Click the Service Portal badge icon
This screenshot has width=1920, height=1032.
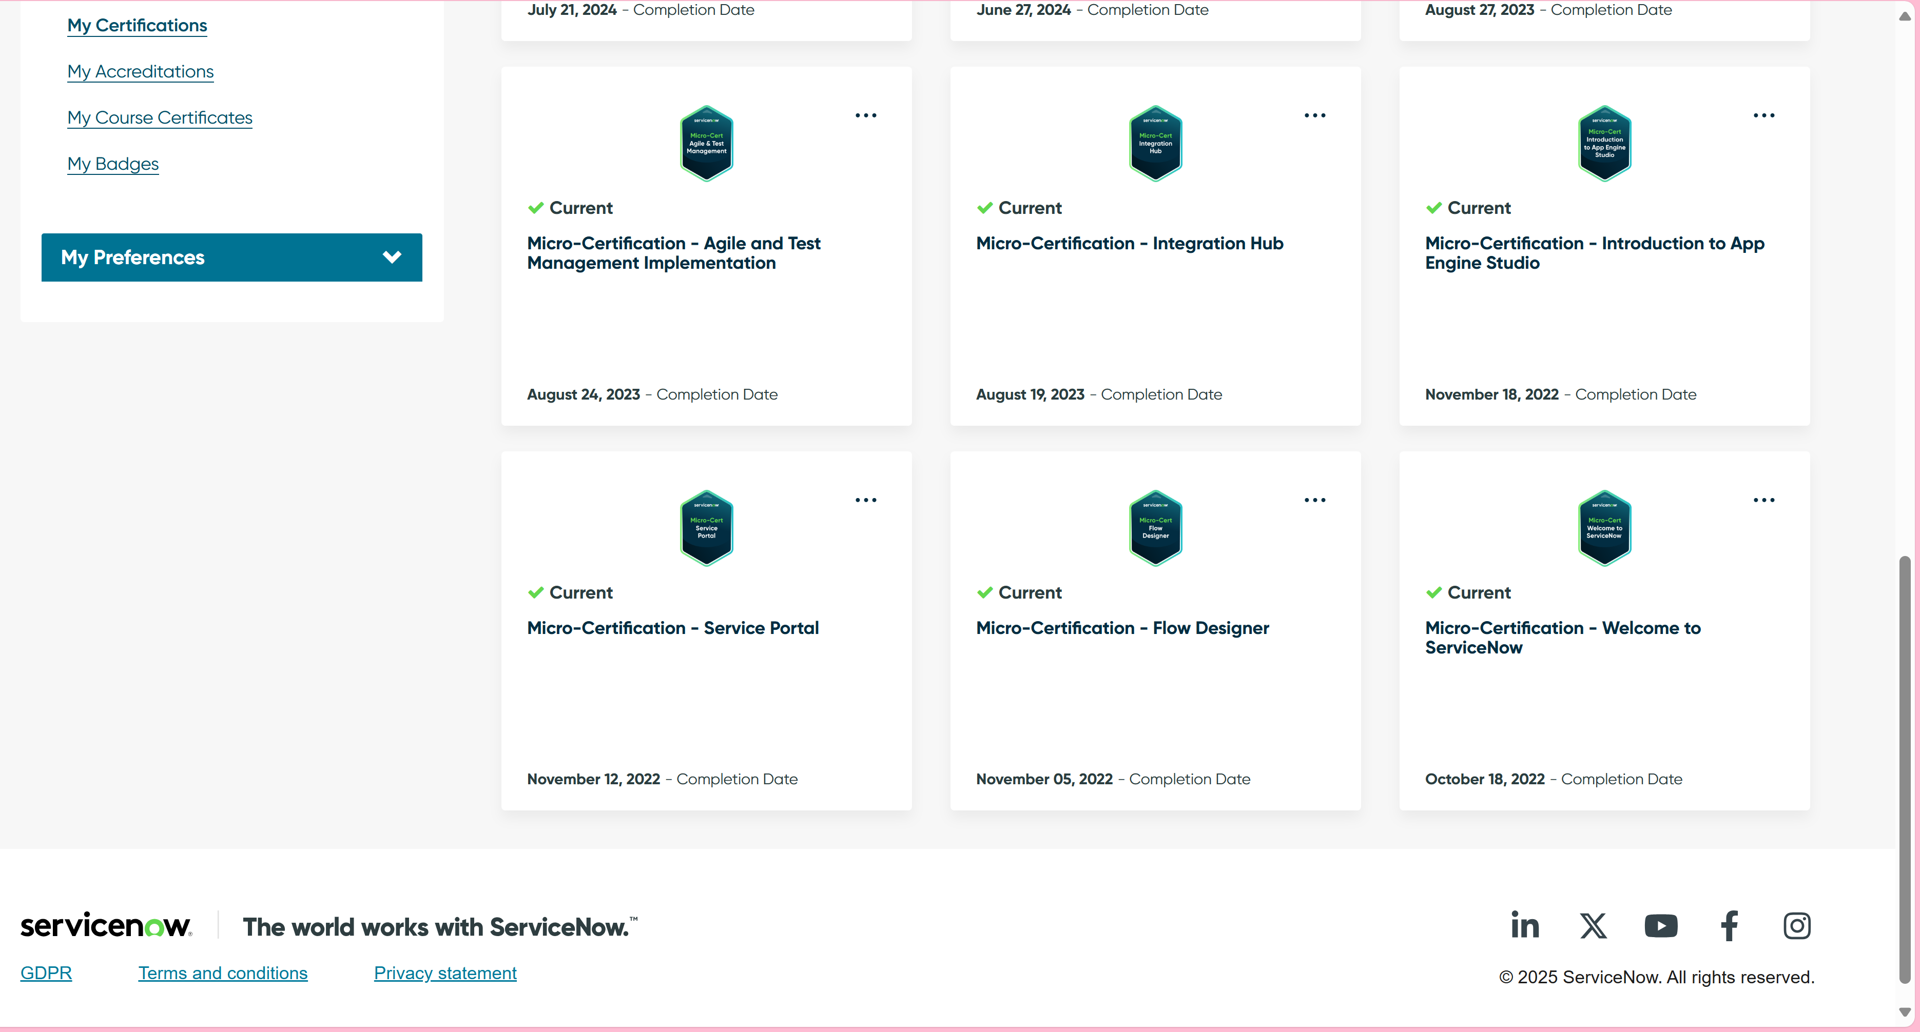coord(706,528)
